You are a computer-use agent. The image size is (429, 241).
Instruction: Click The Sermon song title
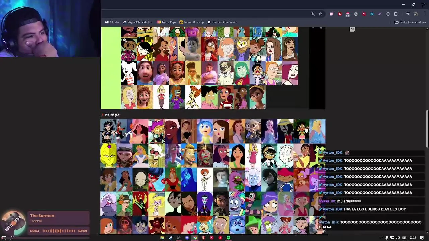coord(42,216)
